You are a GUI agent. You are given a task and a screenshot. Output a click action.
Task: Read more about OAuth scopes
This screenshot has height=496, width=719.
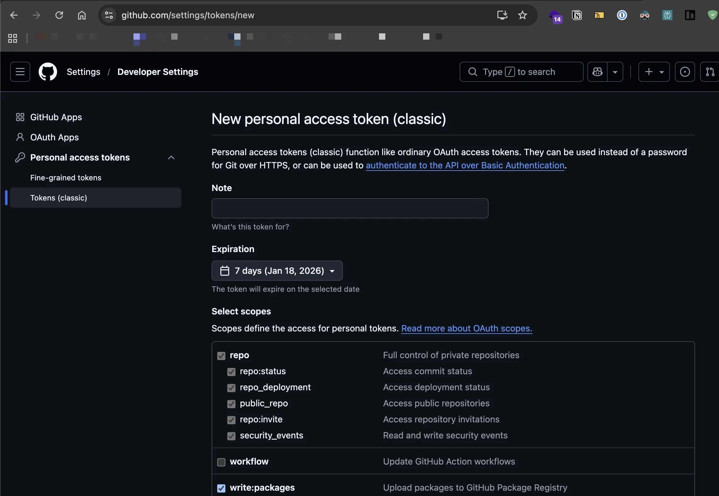(x=467, y=329)
